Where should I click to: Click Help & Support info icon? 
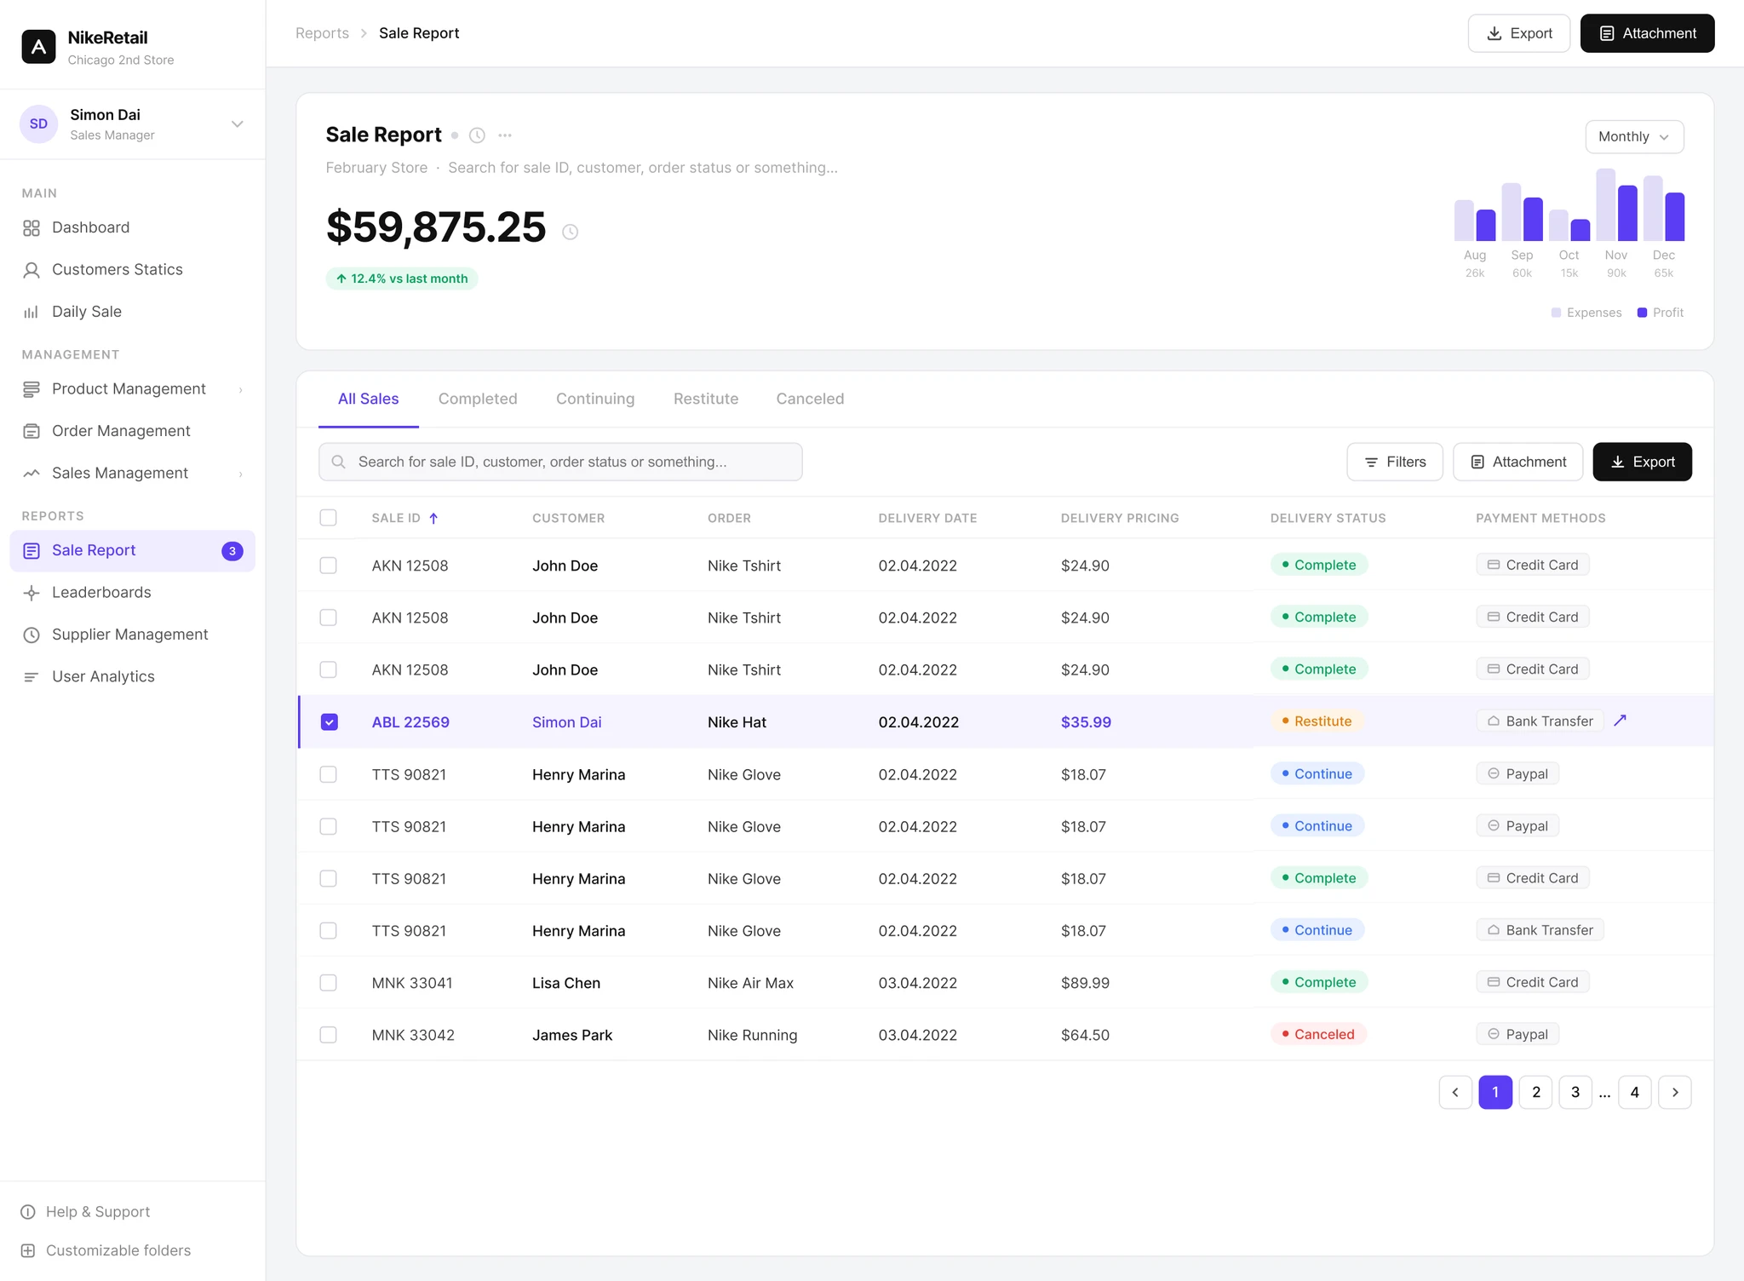tap(28, 1212)
